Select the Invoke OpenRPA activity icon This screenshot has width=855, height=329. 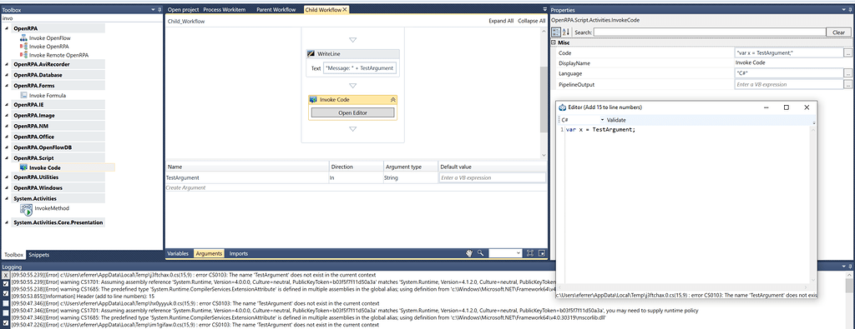click(x=23, y=46)
